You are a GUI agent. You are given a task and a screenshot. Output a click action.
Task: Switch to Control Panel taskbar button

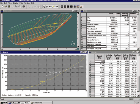pos(41,103)
